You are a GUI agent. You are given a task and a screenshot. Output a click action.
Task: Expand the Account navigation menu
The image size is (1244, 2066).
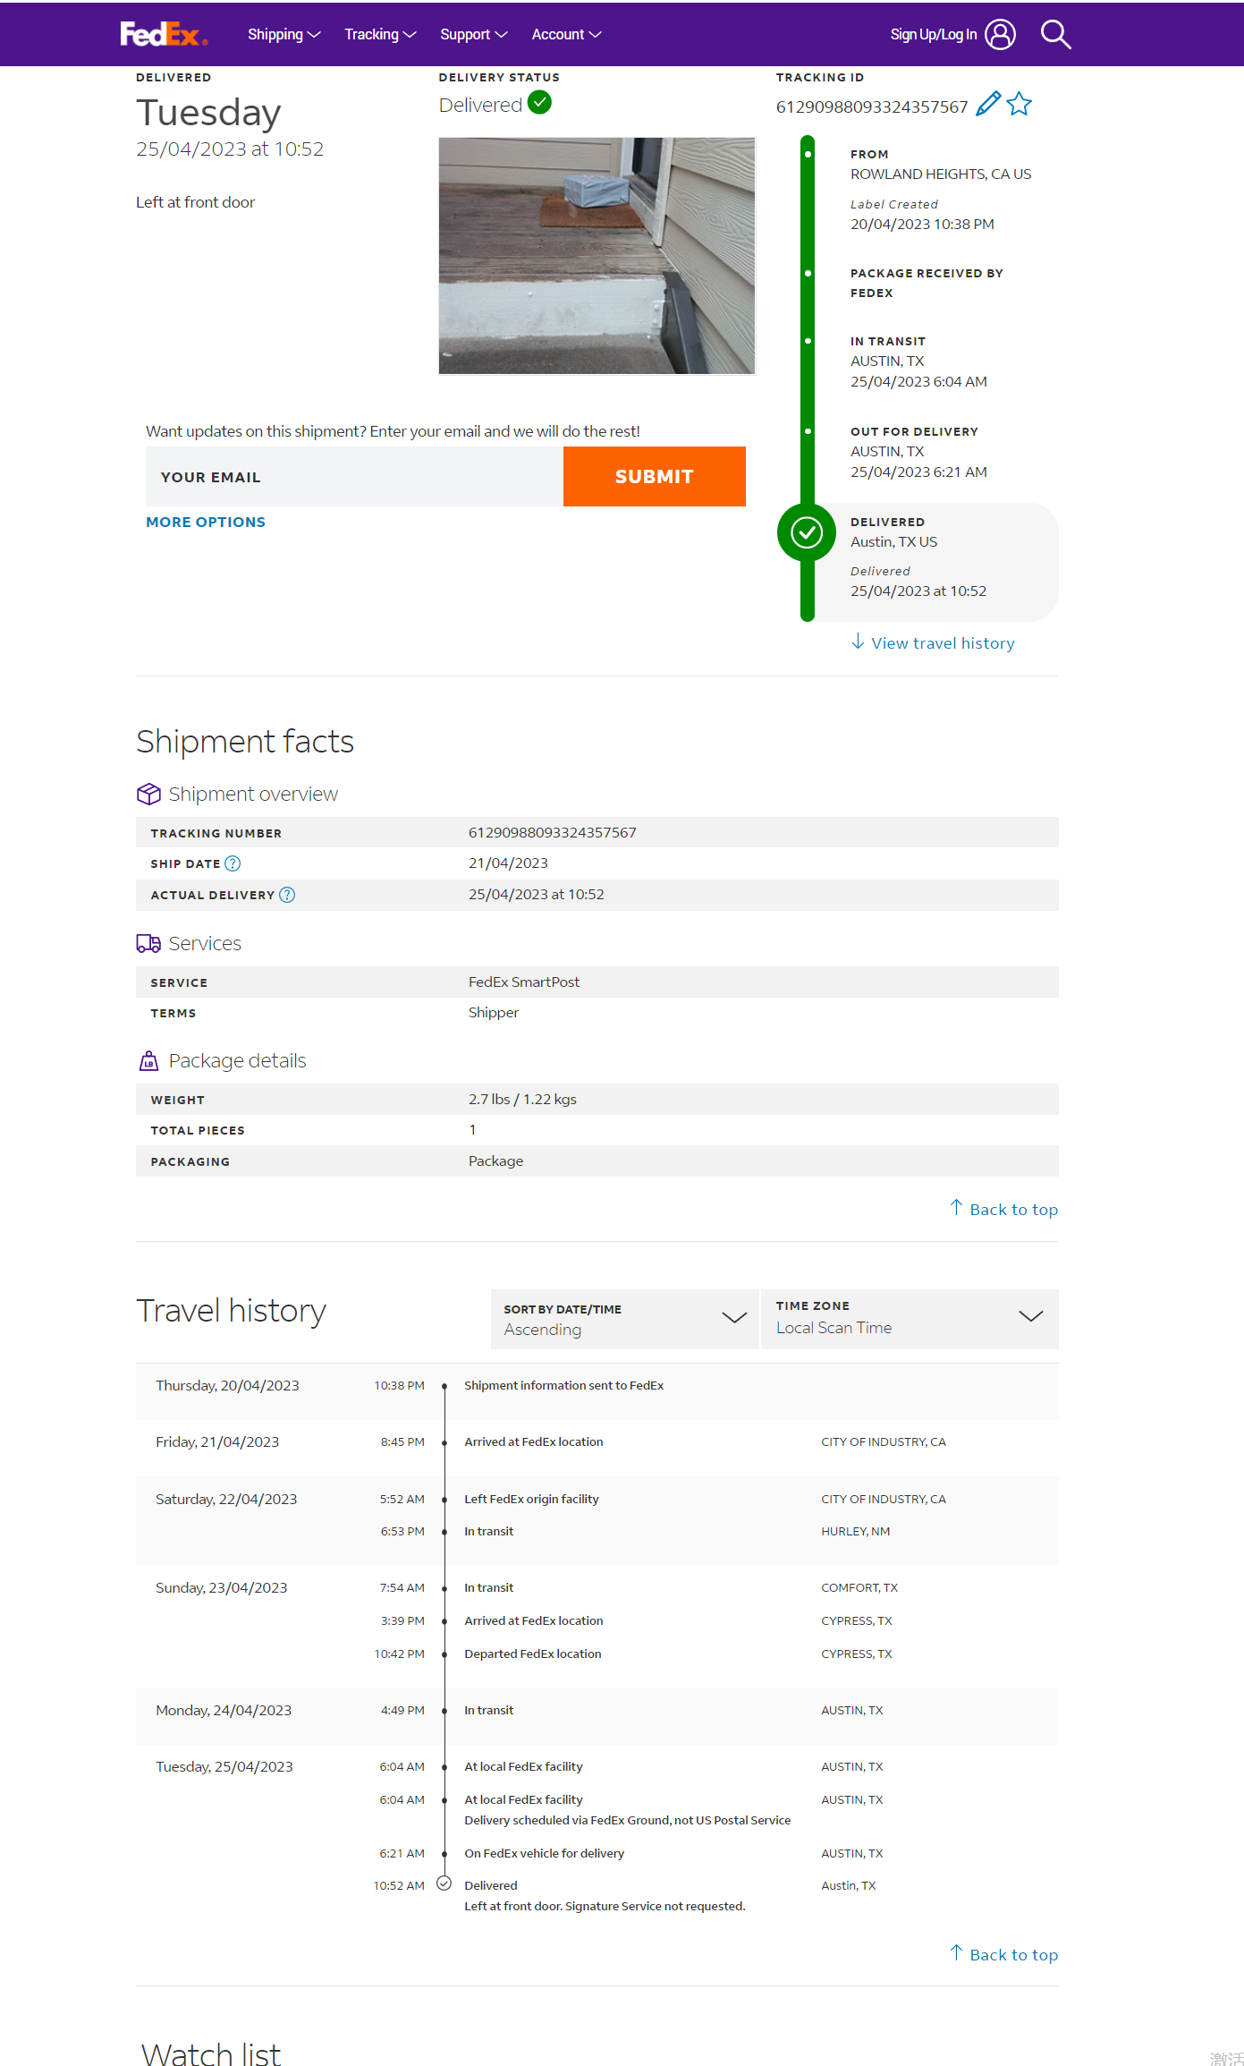click(x=566, y=35)
